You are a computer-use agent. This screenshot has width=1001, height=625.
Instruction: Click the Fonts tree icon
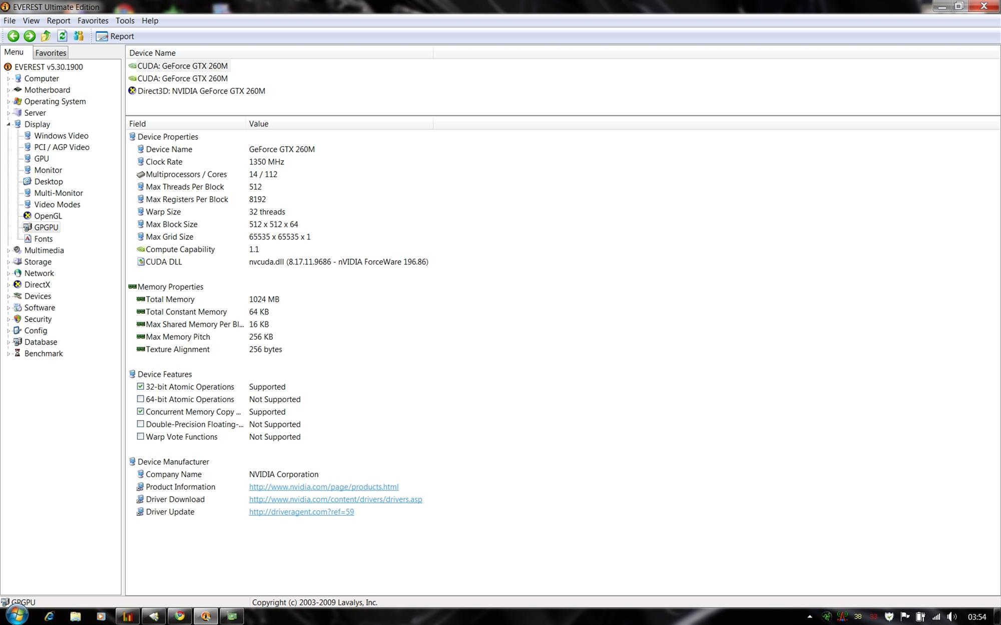point(28,239)
